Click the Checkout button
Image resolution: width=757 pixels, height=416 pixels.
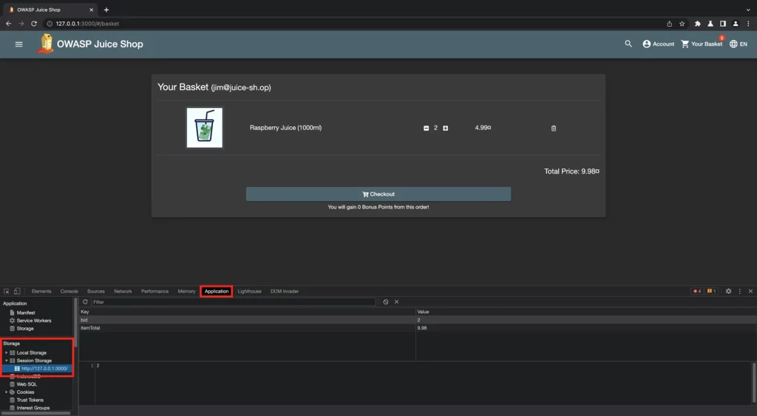378,194
